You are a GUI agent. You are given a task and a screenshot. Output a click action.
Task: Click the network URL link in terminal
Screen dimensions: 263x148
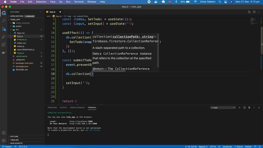coord(83,124)
